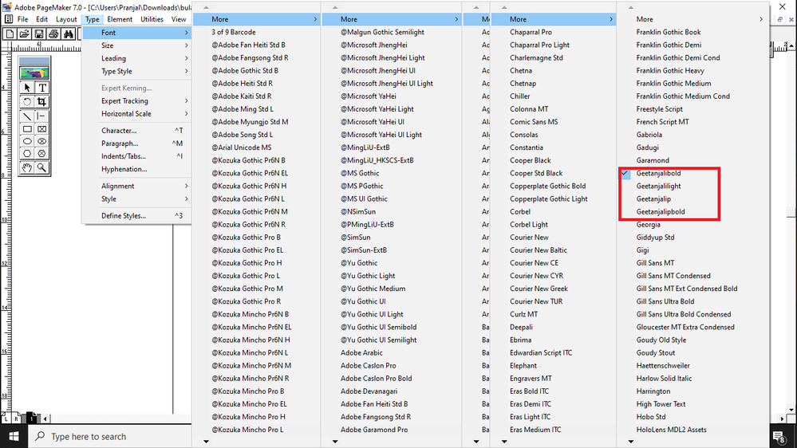The height and width of the screenshot is (448, 797).
Task: Click the checkmark beside Geetanjalibold
Action: pyautogui.click(x=625, y=173)
